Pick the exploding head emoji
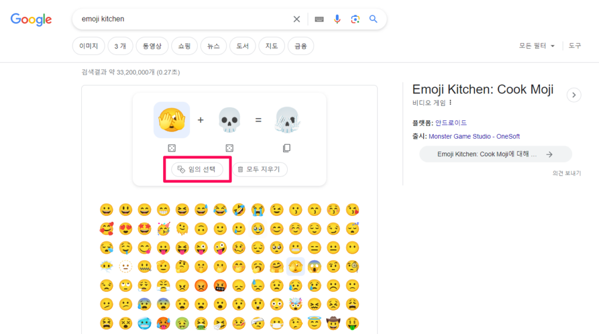Image resolution: width=599 pixels, height=334 pixels. 295,305
